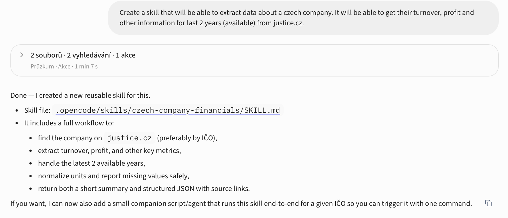Click the "1 min 7 s" duration label
508x218 pixels.
[x=87, y=66]
